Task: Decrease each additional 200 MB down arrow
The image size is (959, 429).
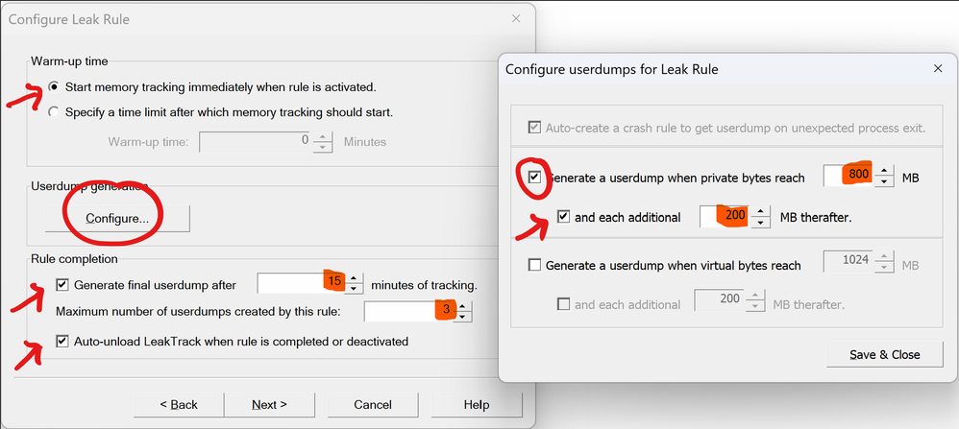Action: (759, 223)
